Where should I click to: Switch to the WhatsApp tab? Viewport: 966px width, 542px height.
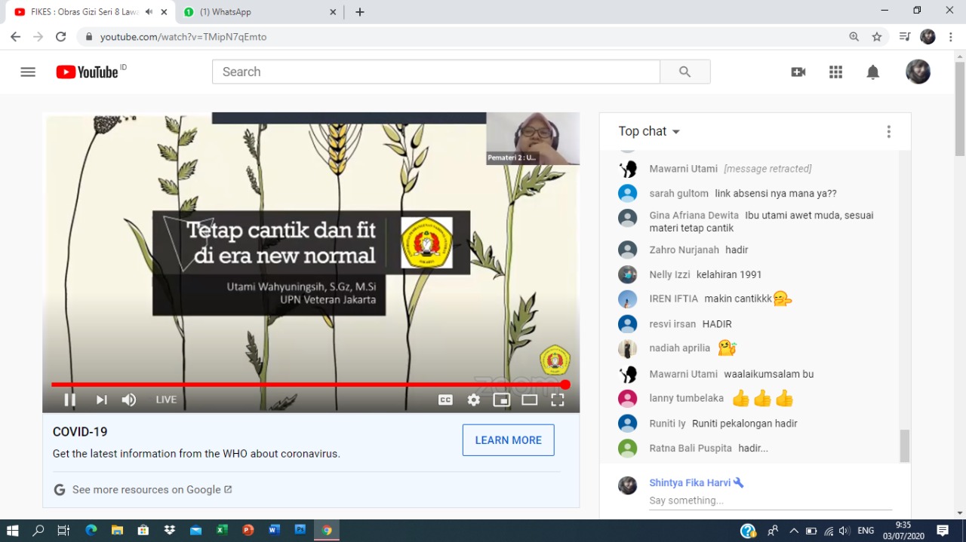coord(257,12)
